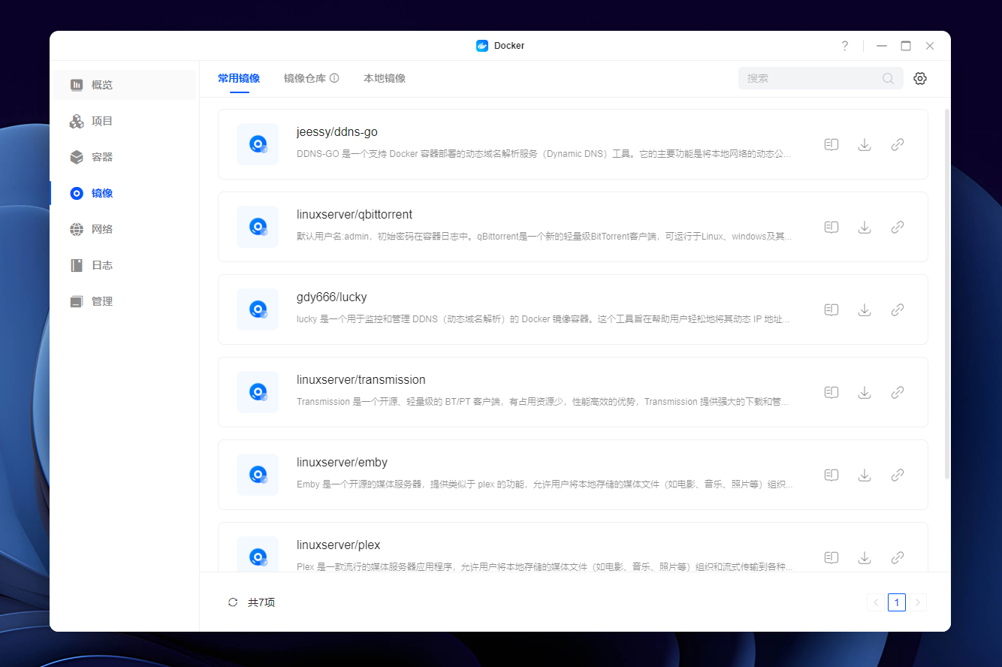Open details icon for linuxserver/emby
The width and height of the screenshot is (1002, 667).
(x=831, y=475)
